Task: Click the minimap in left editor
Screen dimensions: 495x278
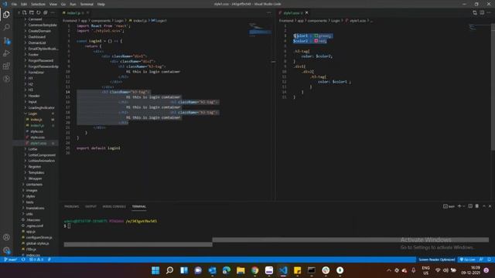Action: [x=260, y=30]
